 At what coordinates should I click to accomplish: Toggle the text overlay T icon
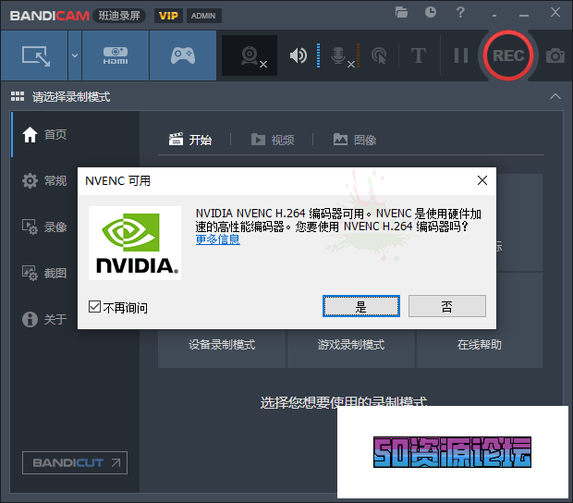tap(419, 55)
